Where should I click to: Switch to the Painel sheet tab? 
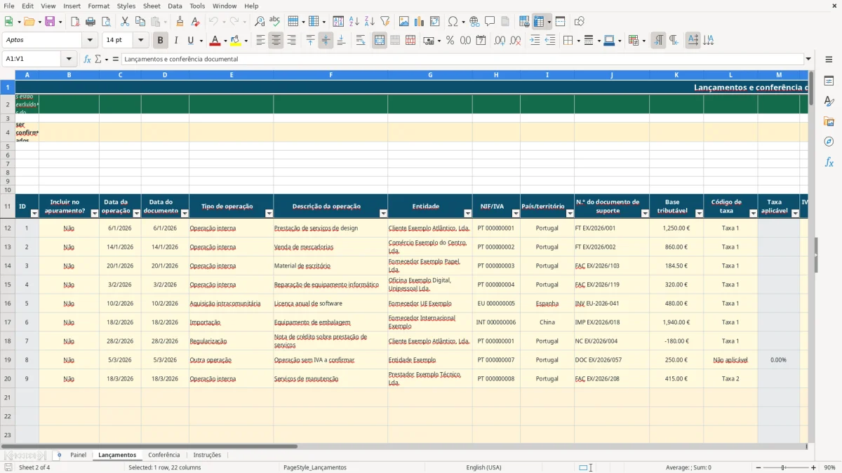pyautogui.click(x=79, y=455)
